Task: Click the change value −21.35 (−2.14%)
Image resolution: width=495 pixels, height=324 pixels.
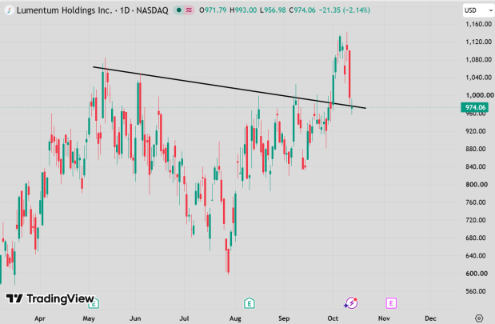Action: 345,10
